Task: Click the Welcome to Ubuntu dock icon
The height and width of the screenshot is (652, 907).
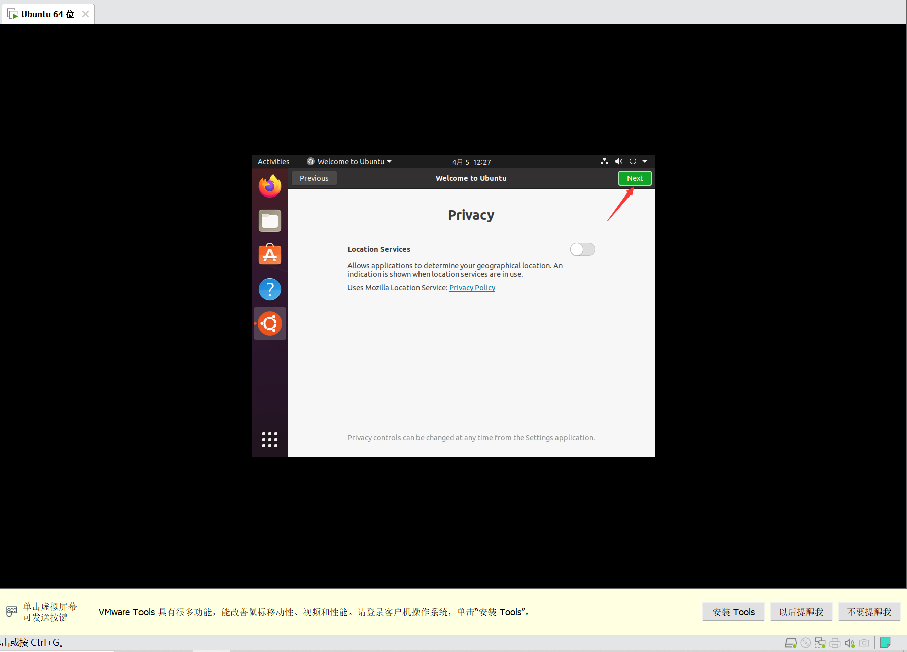Action: (270, 323)
